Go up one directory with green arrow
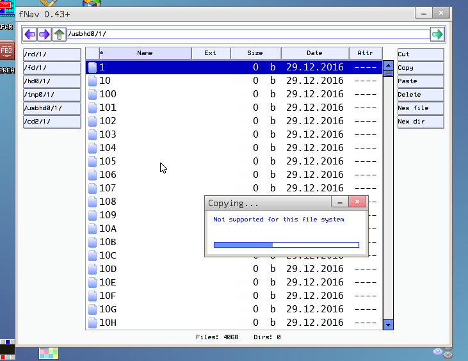468x361 pixels. 59,35
